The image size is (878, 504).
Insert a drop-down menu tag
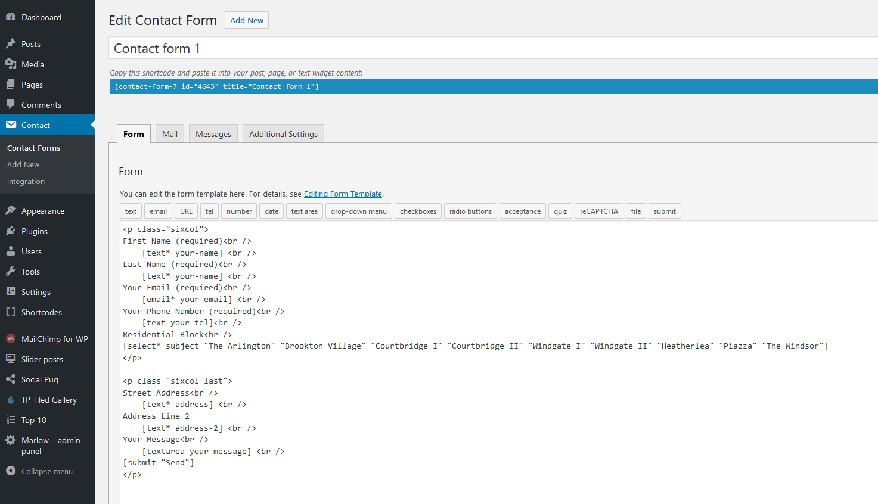(x=358, y=211)
